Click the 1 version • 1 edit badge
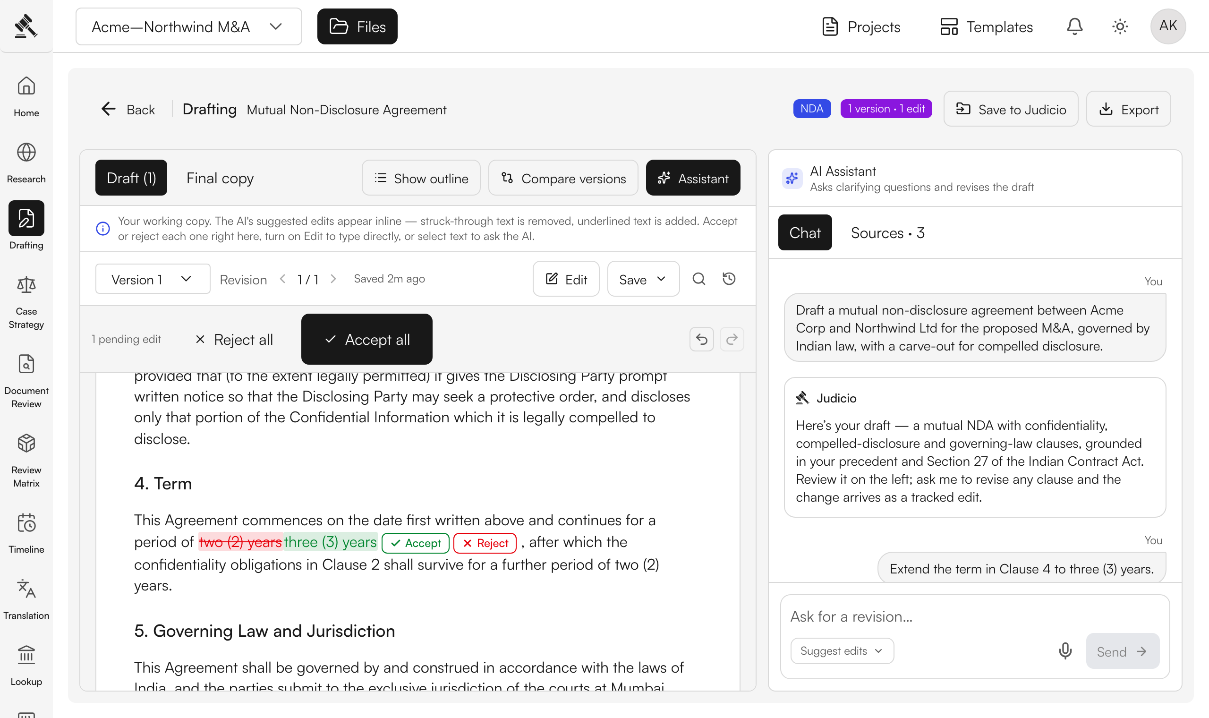 coord(886,109)
